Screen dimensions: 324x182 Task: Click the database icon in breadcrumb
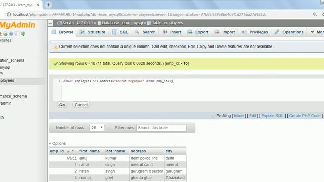click(99, 23)
